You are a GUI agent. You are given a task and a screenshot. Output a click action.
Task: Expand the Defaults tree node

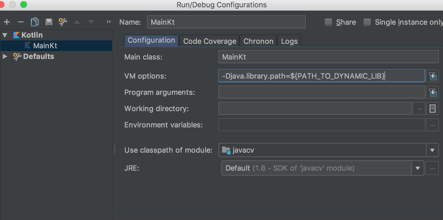(5, 56)
